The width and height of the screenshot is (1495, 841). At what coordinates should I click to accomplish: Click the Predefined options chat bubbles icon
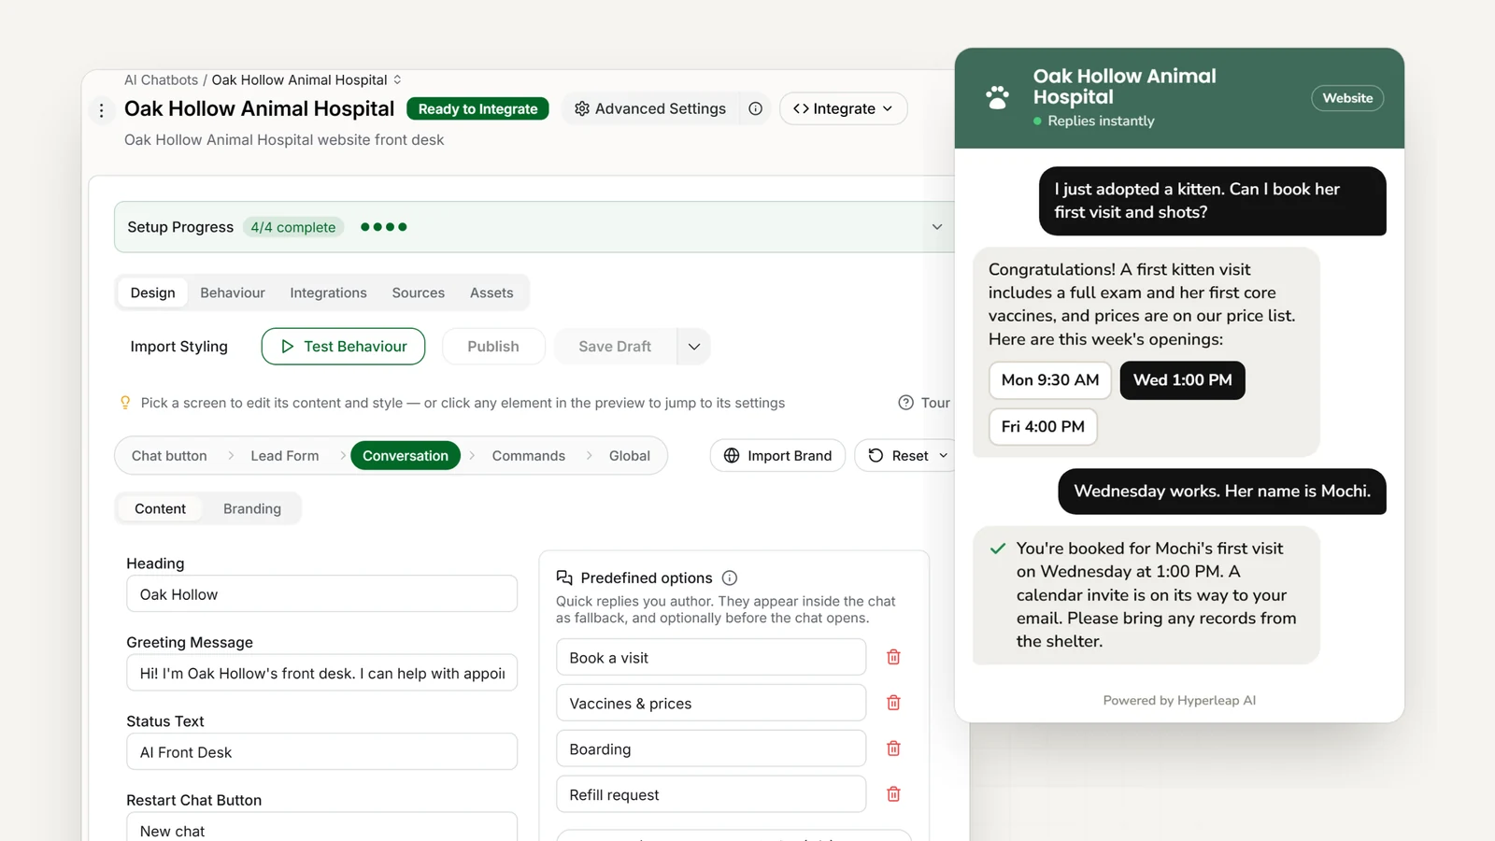[x=564, y=577]
